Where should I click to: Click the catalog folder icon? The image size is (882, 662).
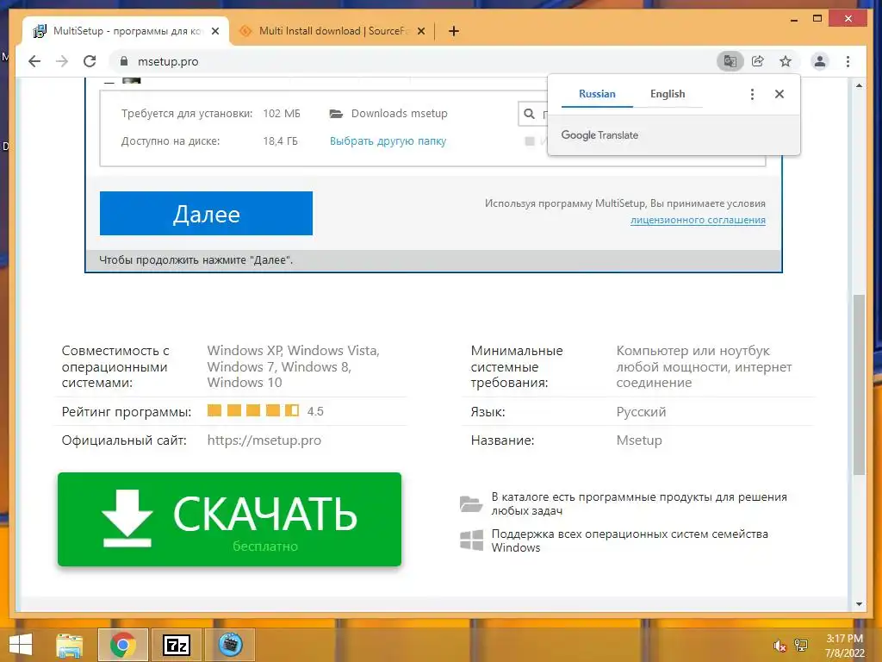pos(471,503)
